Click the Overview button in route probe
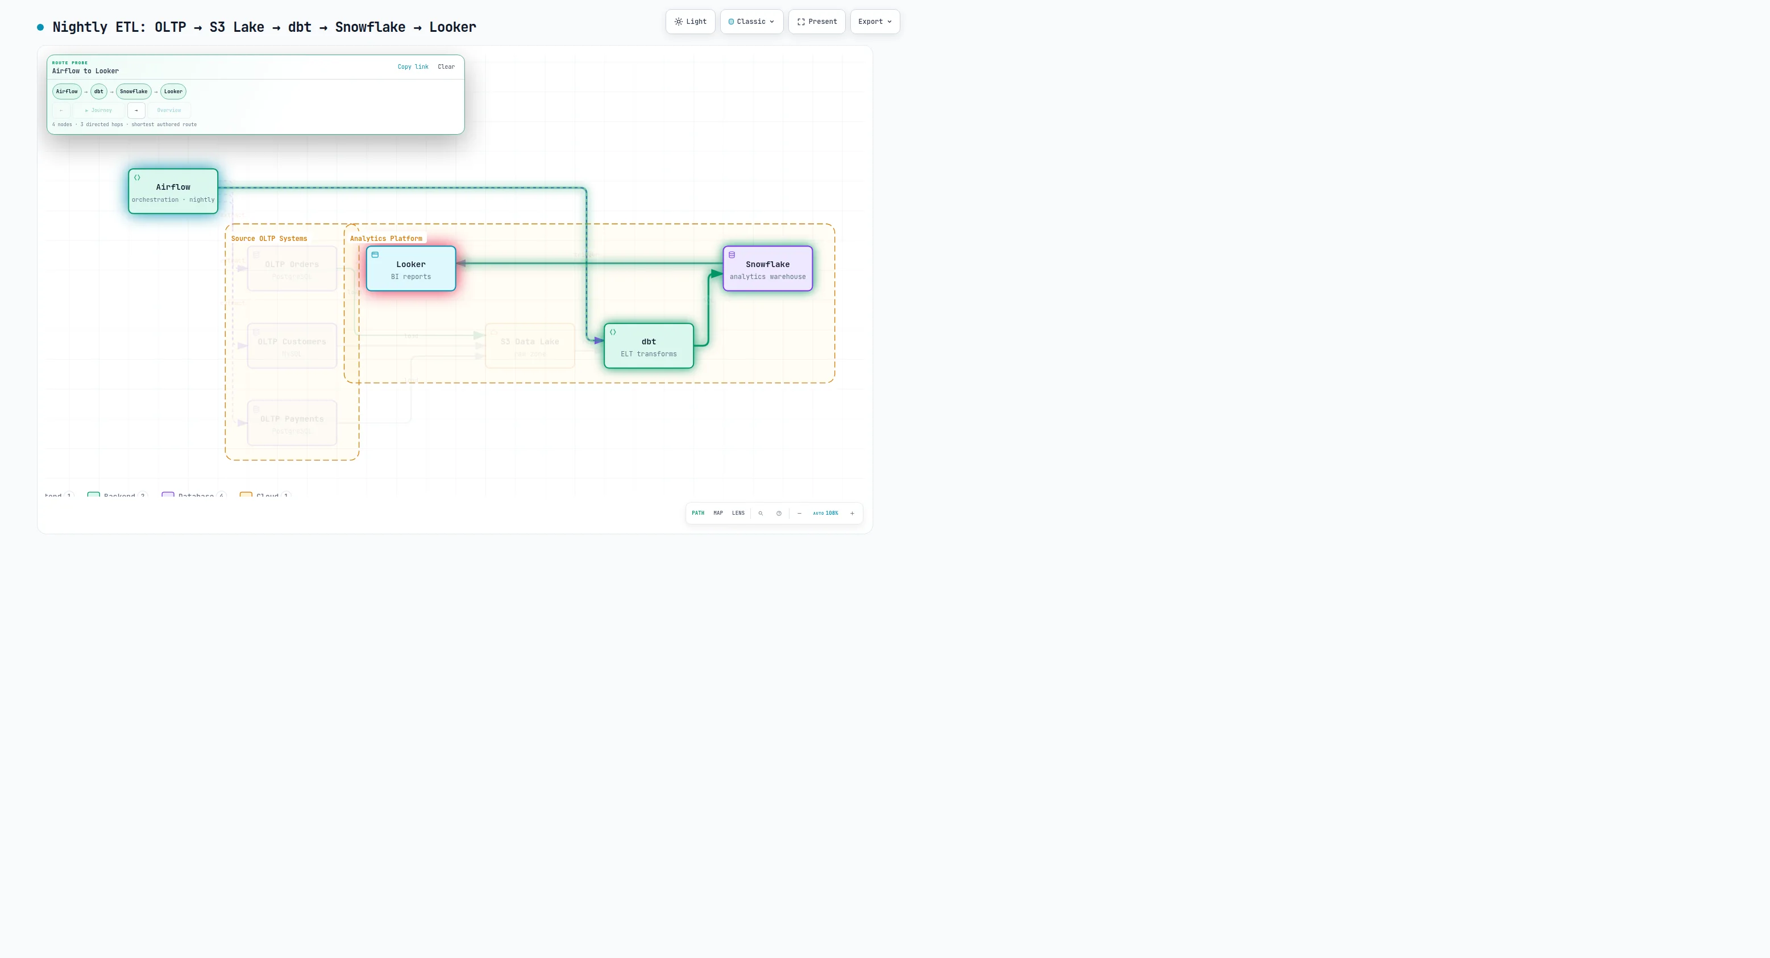The image size is (1770, 958). coord(169,110)
